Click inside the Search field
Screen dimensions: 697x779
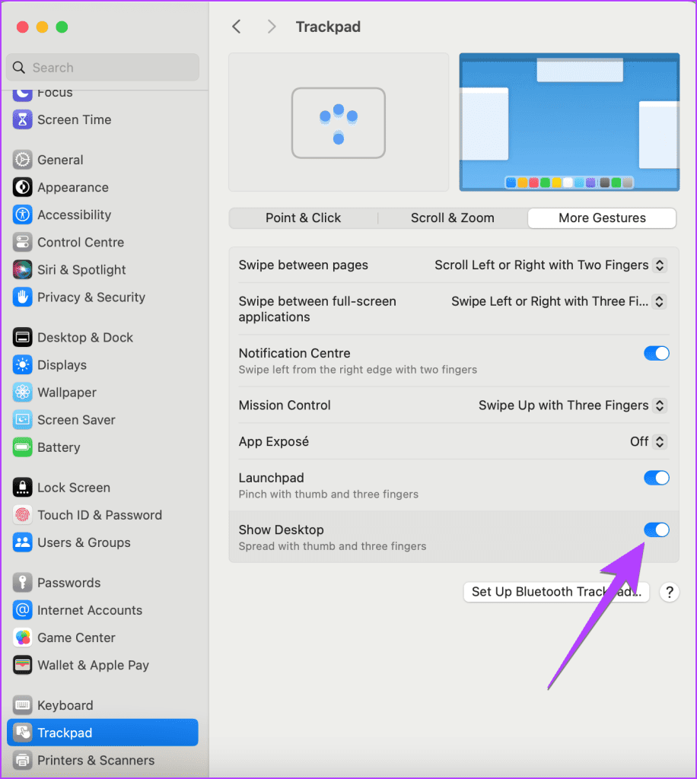click(x=102, y=68)
